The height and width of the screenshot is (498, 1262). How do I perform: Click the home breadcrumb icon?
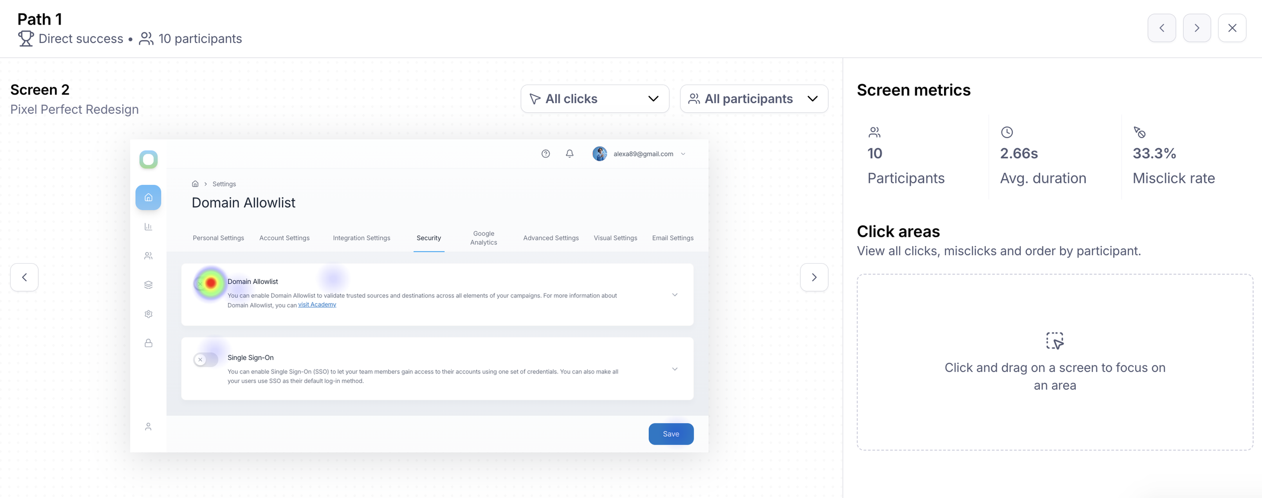click(x=195, y=184)
